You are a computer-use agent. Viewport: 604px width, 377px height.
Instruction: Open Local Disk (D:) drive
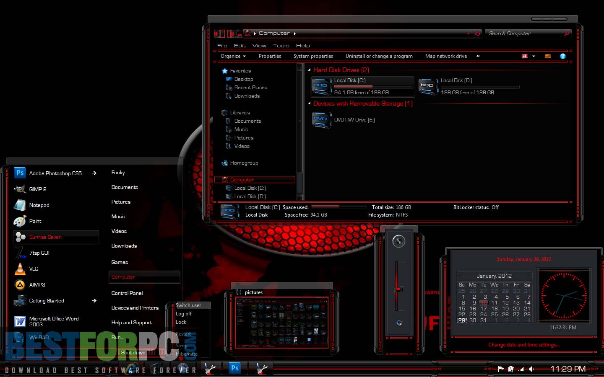click(469, 86)
